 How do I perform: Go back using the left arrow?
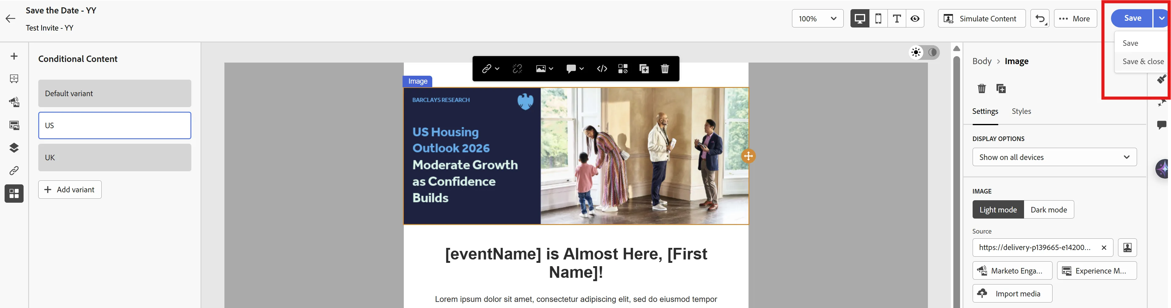pos(10,19)
